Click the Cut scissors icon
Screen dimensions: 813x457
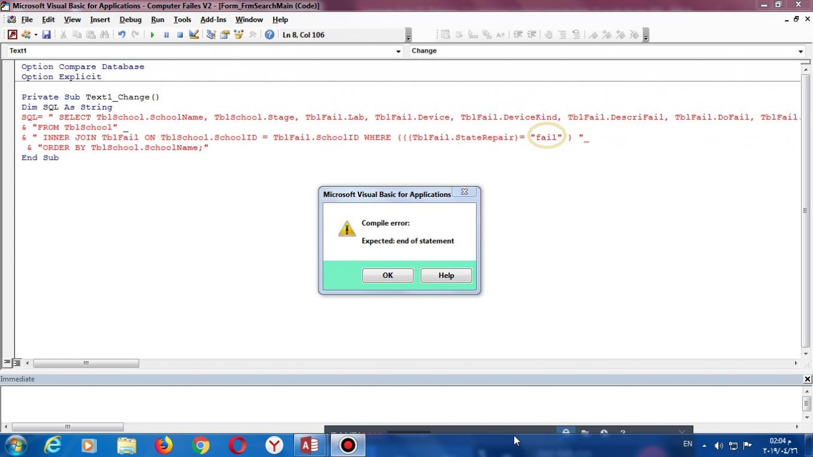[63, 35]
